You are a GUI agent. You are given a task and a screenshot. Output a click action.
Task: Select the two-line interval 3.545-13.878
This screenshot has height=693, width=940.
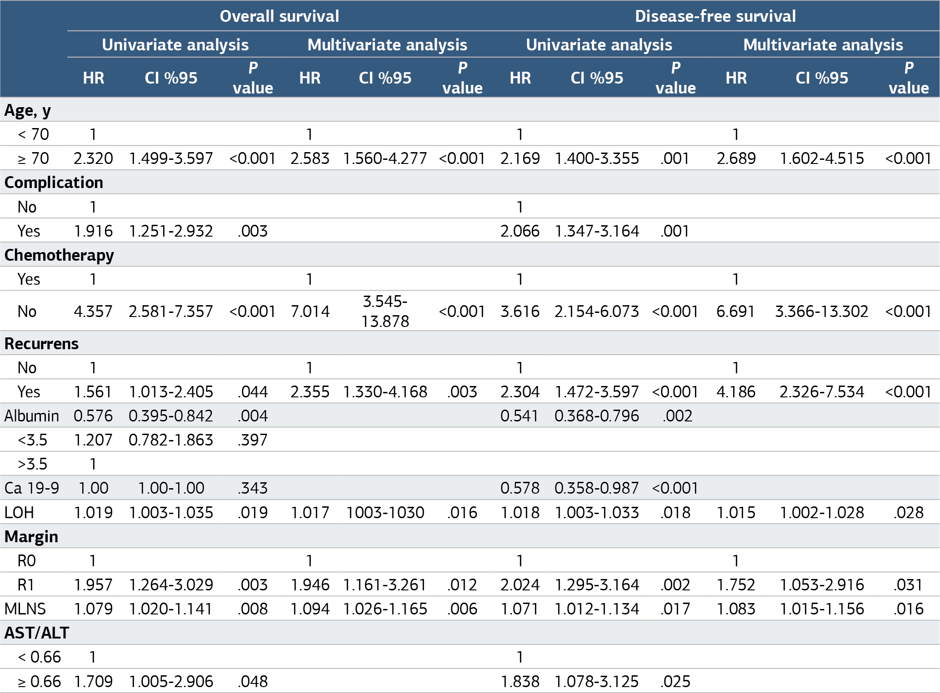(385, 312)
